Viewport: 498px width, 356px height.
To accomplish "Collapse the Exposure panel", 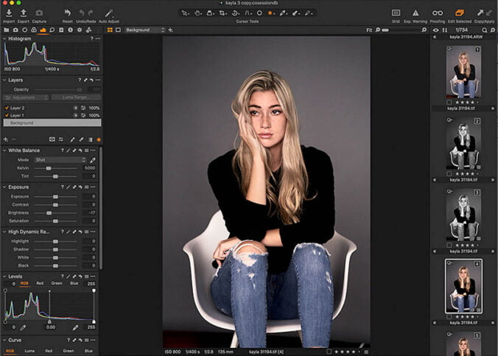I will click(x=4, y=187).
